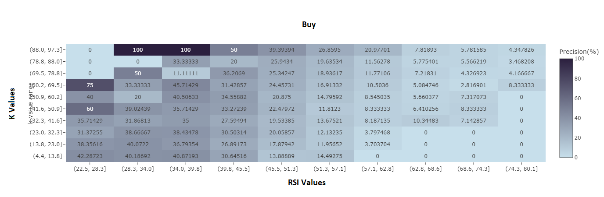Click the Precision(%) colorbar title
This screenshot has width=604, height=197.
tap(579, 52)
